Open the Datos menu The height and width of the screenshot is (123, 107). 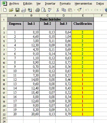pos(100,3)
